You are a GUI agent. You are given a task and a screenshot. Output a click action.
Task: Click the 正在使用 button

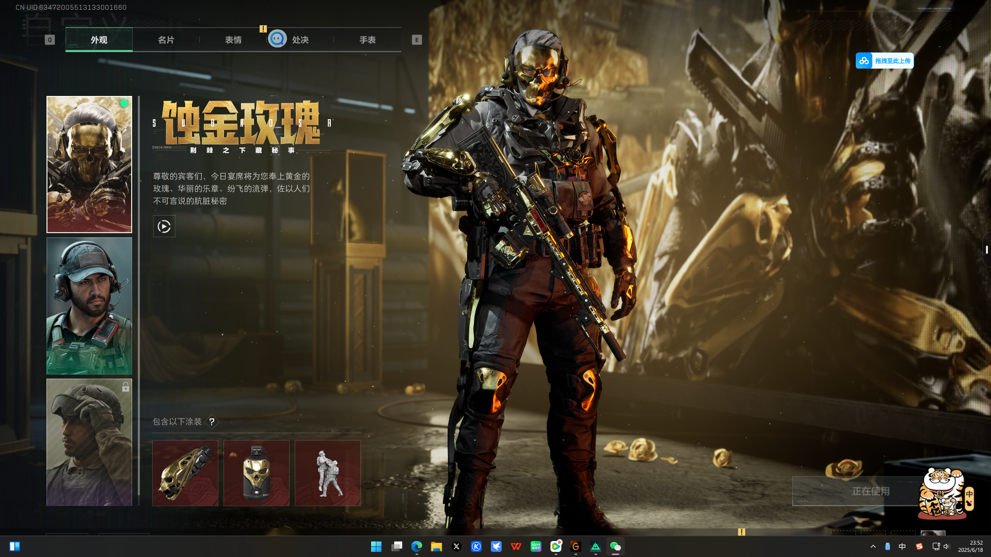(870, 492)
